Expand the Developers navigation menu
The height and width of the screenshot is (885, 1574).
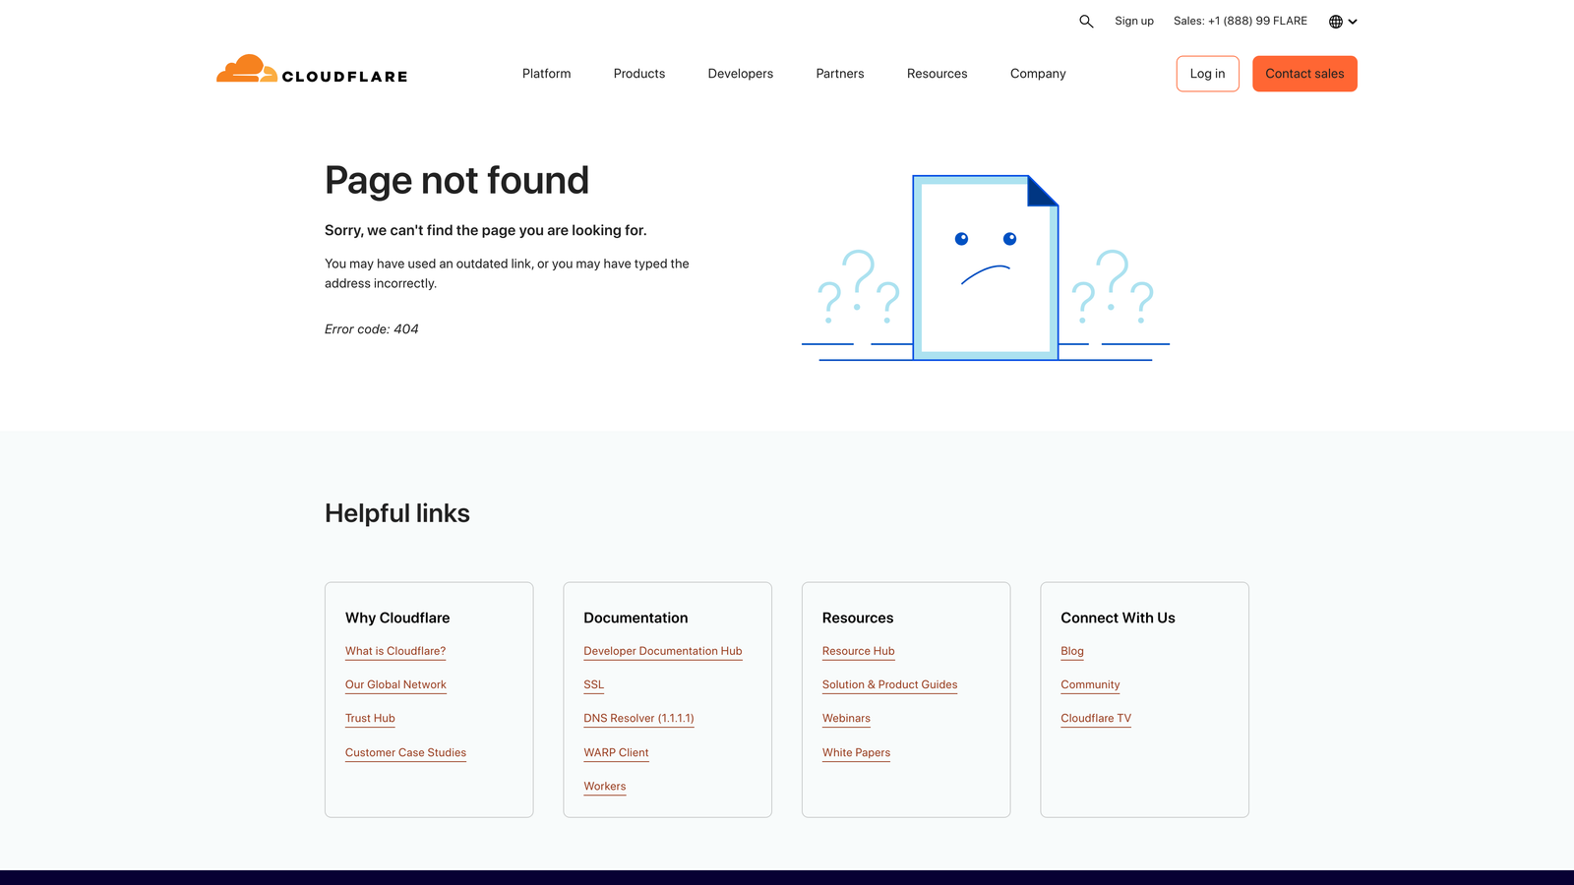click(x=740, y=73)
